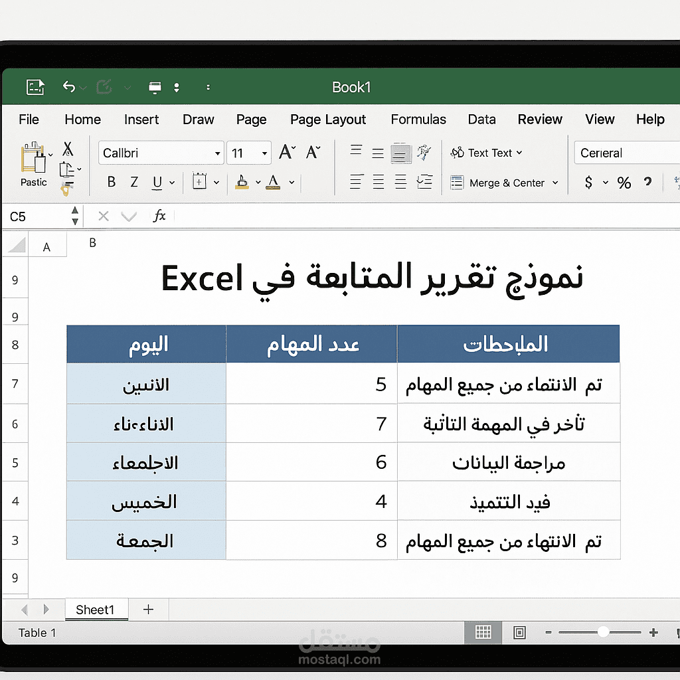Switch to Normal view grid icon

(x=483, y=632)
